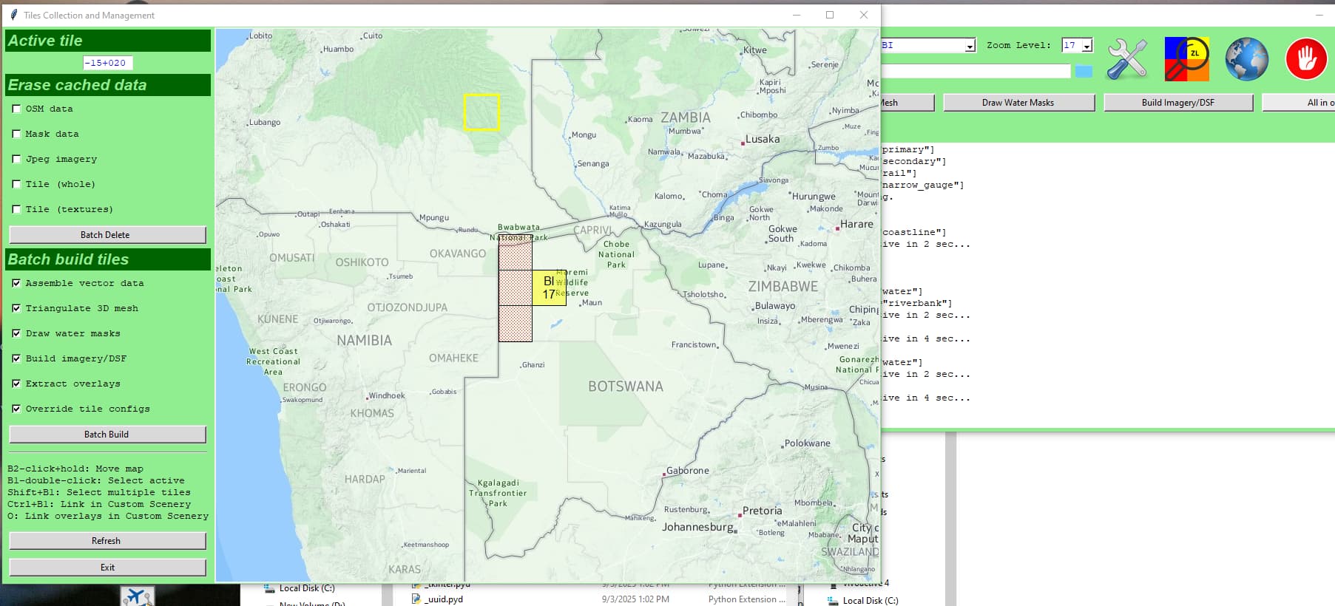
Task: Open the Zoom Level dropdown
Action: [1086, 46]
